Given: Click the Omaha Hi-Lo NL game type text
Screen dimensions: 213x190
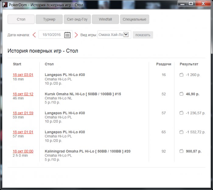Looking at the screenshot, I should tap(58, 98).
